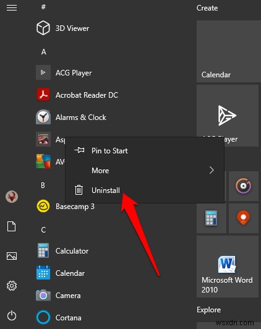Click the Basecamp 3 yellow icon

[43, 206]
